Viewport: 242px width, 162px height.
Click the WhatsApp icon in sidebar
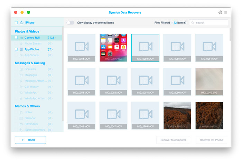[21, 93]
